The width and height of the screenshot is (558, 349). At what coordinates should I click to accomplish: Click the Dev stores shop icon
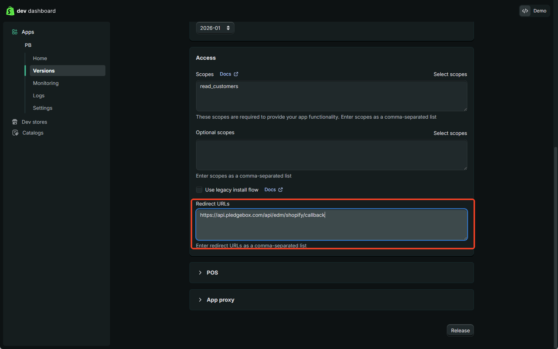(15, 122)
